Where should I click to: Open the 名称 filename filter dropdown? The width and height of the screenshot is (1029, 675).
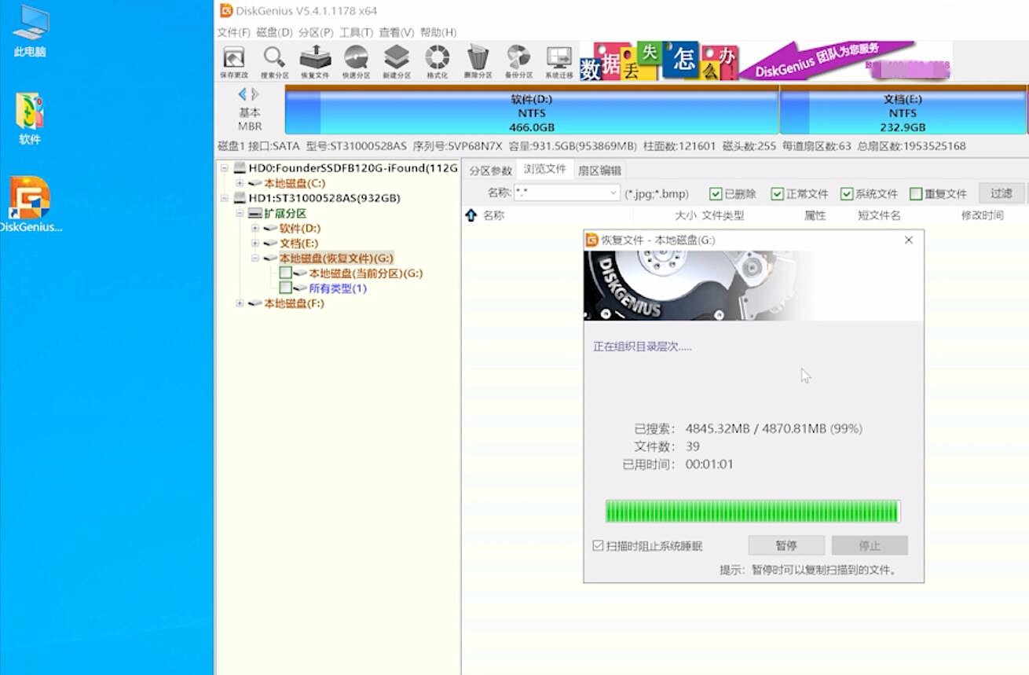613,193
